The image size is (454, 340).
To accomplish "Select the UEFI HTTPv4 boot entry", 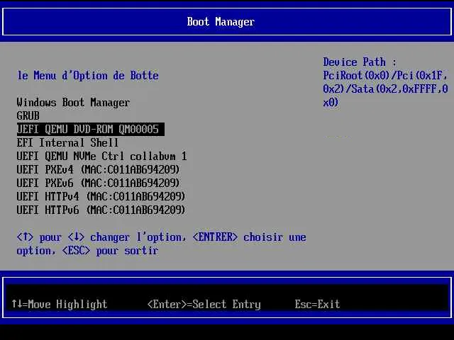I will 101,197.
